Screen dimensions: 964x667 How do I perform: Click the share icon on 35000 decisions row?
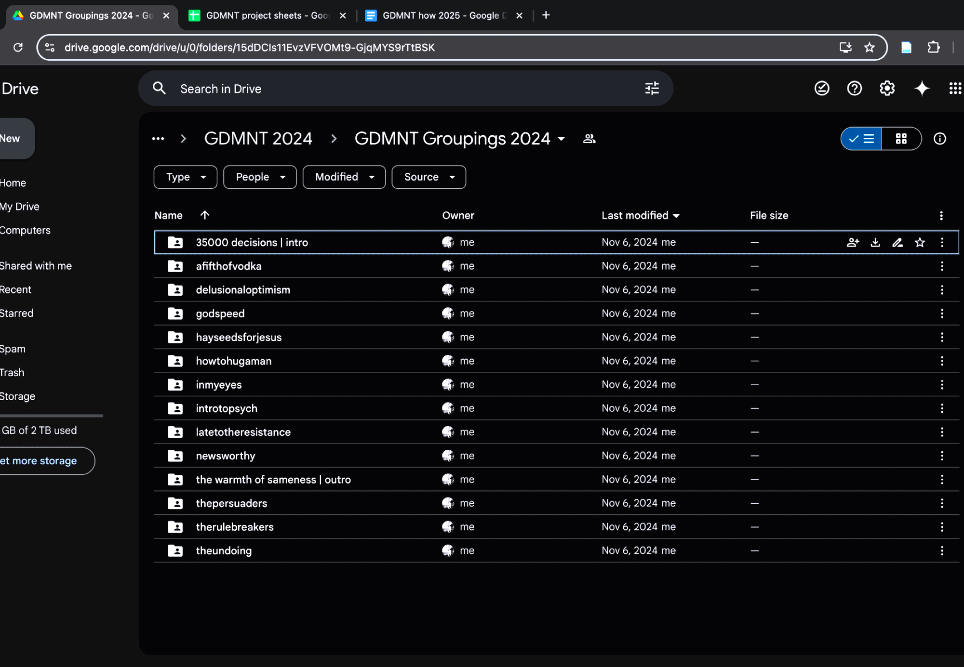coord(853,242)
